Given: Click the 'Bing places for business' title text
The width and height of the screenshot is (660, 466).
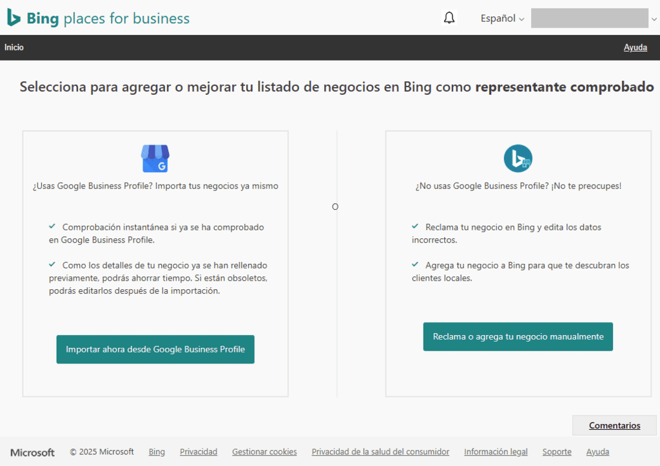Looking at the screenshot, I should [x=108, y=18].
